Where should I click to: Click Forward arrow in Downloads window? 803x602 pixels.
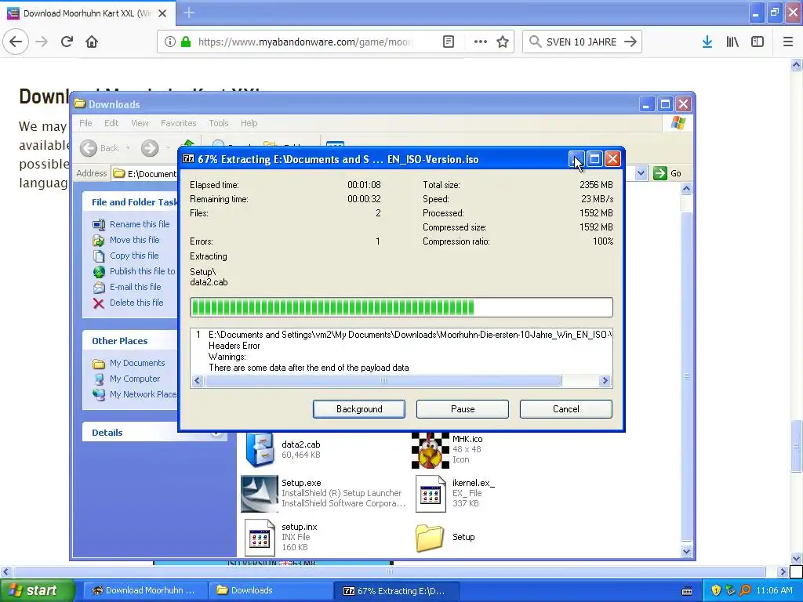(150, 148)
